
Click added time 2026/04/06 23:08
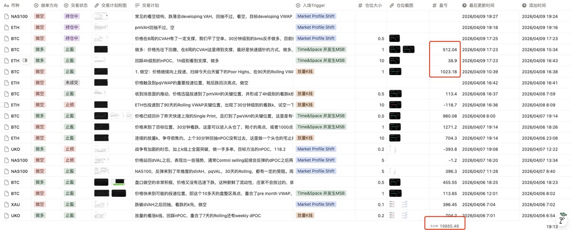click(540, 138)
